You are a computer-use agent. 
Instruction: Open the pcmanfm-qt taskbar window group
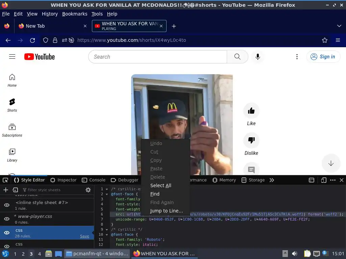pyautogui.click(x=97, y=254)
